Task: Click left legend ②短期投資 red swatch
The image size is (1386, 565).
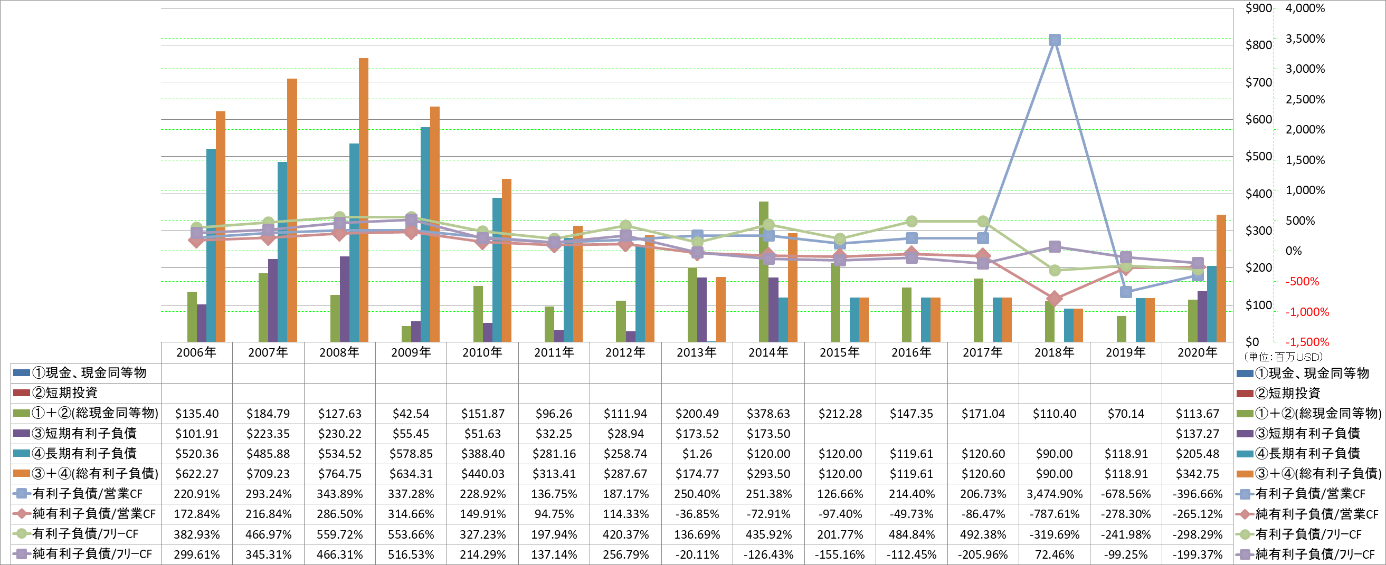Action: click(22, 393)
